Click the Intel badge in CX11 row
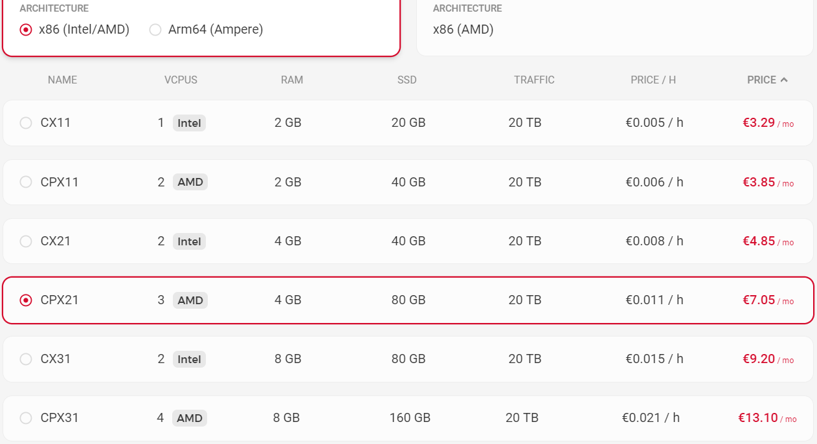817x444 pixels. pos(189,123)
